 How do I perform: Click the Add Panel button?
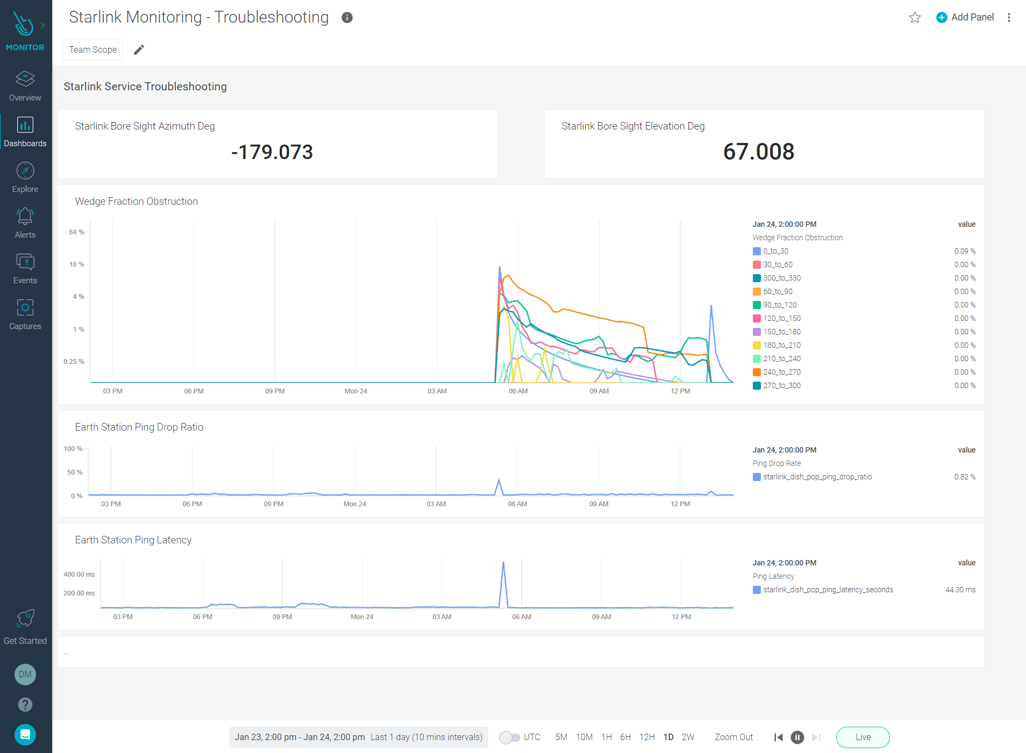click(x=965, y=17)
